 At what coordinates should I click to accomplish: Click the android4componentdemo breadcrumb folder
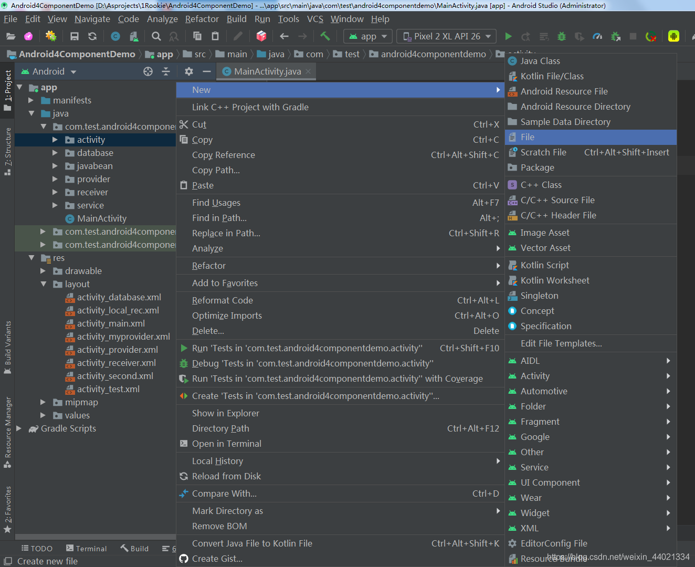(428, 54)
